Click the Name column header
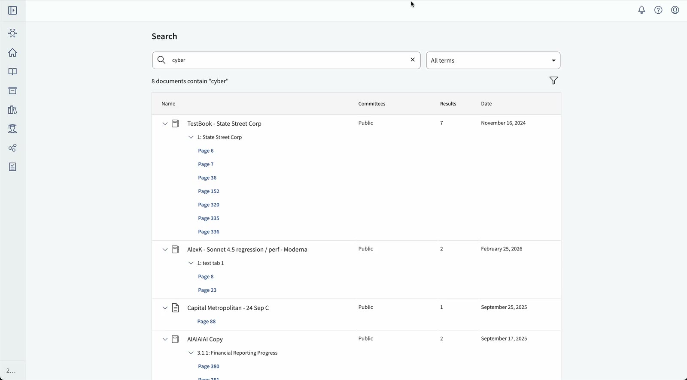 [168, 104]
